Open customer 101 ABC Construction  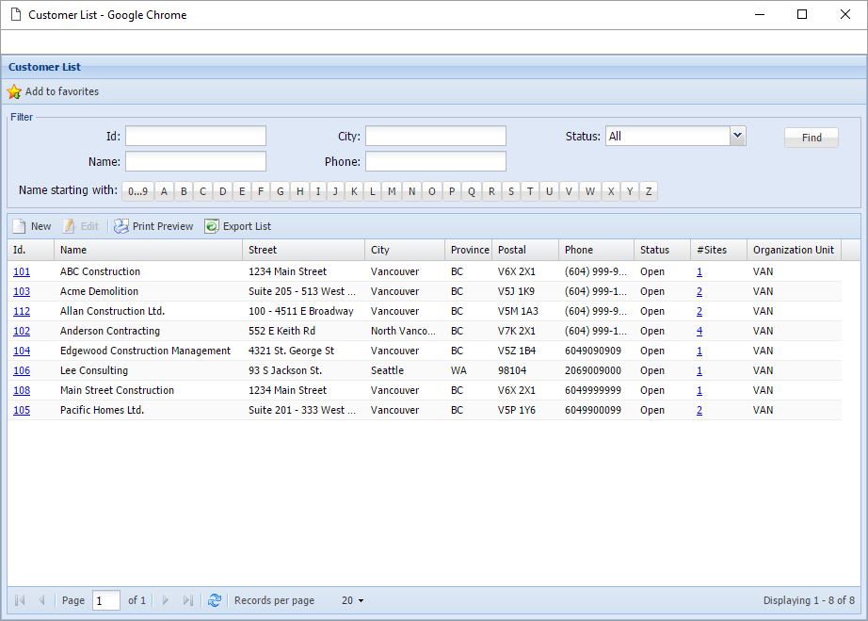22,271
